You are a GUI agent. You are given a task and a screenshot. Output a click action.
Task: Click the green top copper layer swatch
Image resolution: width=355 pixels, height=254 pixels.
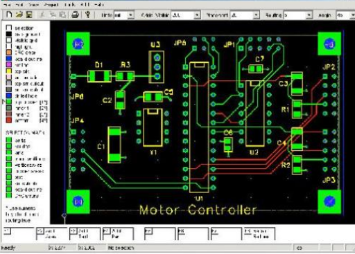click(x=9, y=102)
